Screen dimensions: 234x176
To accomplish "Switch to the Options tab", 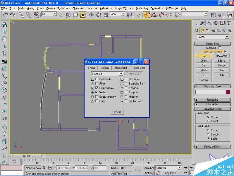I will tap(104, 68).
